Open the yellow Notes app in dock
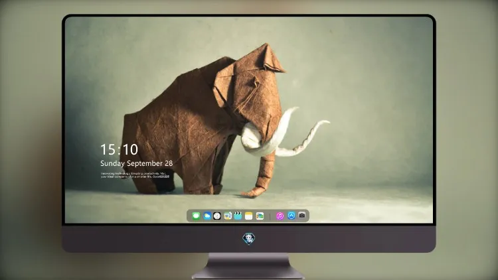 pos(249,216)
